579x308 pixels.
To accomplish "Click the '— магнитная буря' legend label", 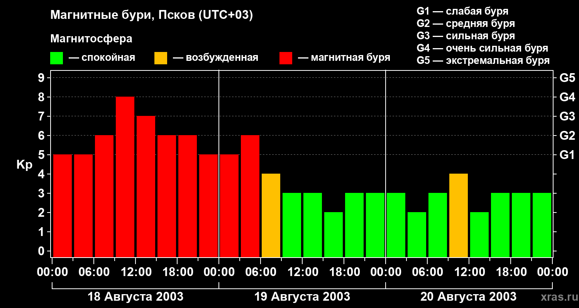I will pos(344,58).
